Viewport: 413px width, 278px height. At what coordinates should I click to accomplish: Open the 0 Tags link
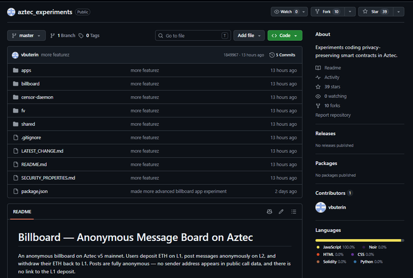click(89, 36)
